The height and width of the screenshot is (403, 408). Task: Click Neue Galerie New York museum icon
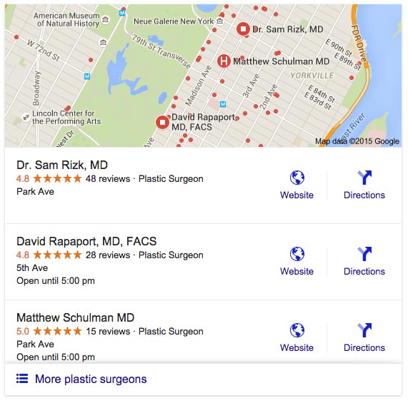point(220,21)
